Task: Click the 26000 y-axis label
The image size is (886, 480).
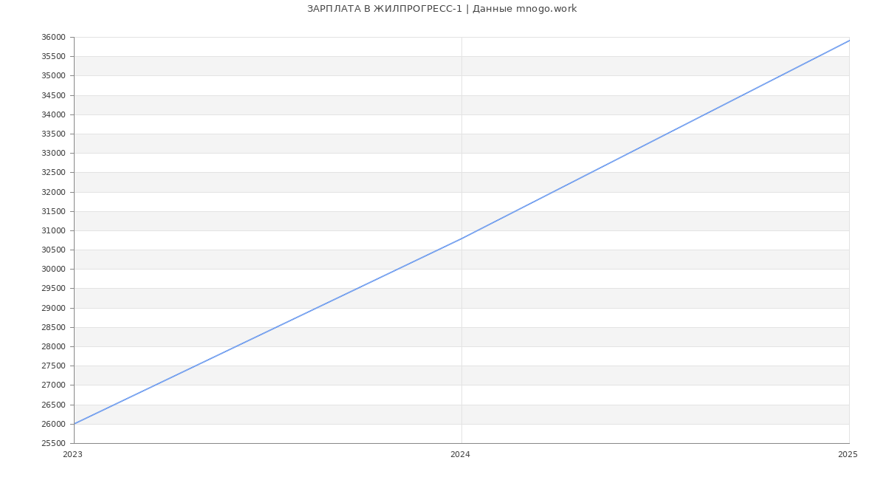Action: click(53, 425)
